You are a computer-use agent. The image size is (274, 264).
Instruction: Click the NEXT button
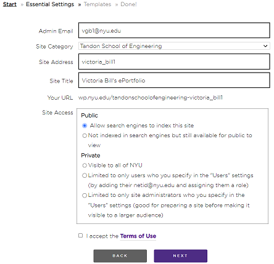point(180,256)
